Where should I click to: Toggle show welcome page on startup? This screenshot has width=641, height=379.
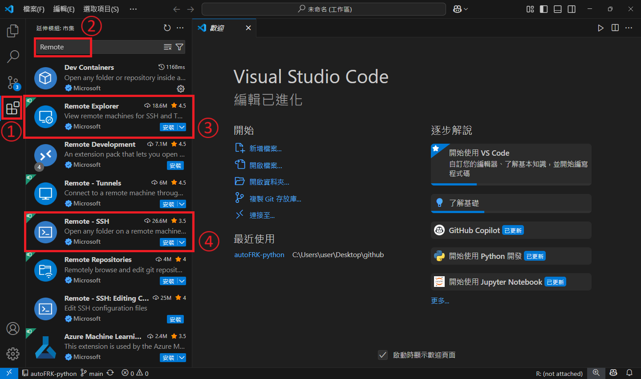pyautogui.click(x=383, y=355)
